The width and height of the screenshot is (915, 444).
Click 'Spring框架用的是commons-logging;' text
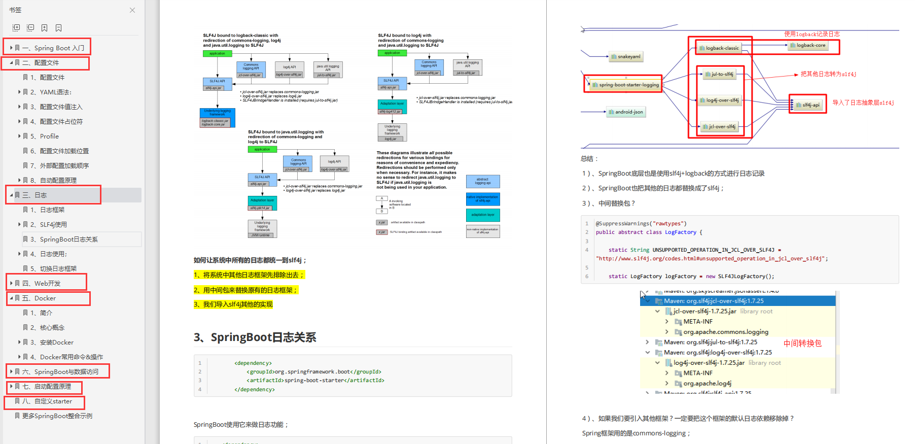[x=636, y=433]
